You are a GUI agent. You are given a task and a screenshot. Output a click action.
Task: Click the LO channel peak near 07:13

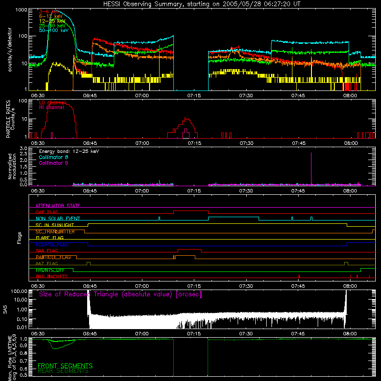pyautogui.click(x=186, y=118)
